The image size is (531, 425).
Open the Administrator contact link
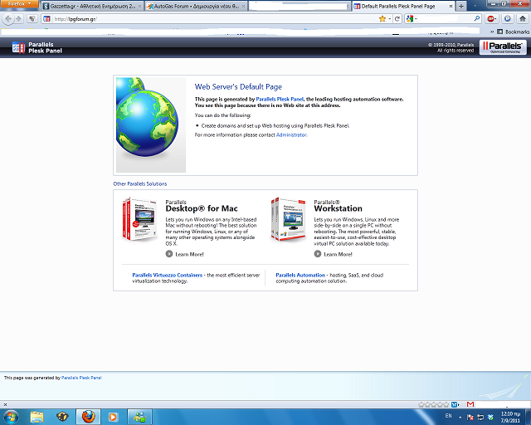pos(291,135)
